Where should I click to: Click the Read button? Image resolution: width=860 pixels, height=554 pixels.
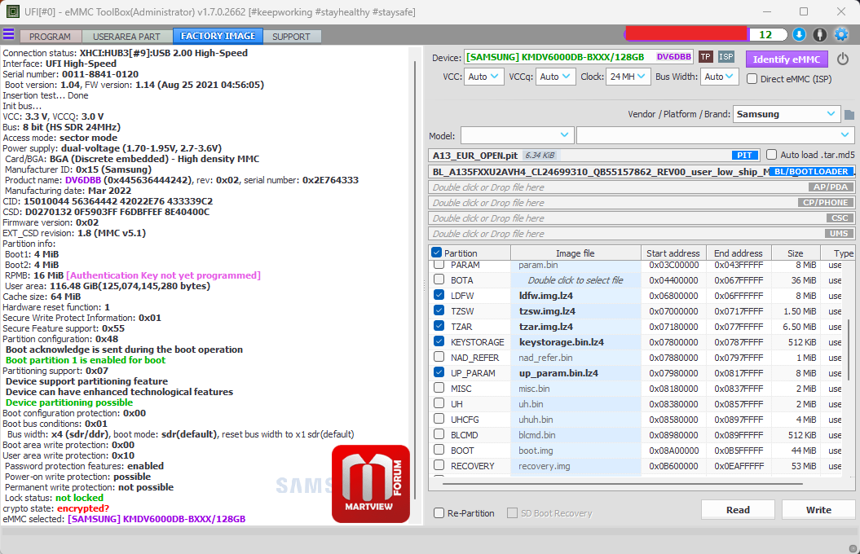click(x=738, y=510)
